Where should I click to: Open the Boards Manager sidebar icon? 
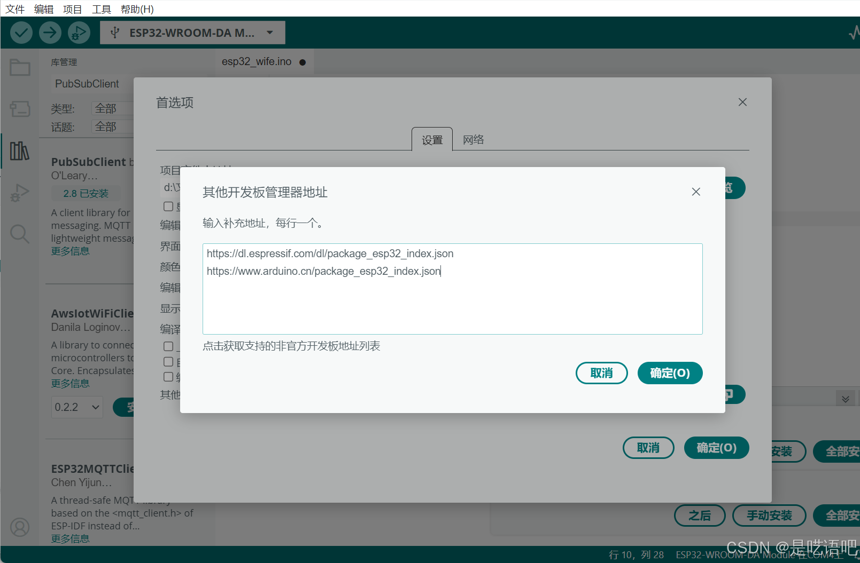[x=20, y=109]
